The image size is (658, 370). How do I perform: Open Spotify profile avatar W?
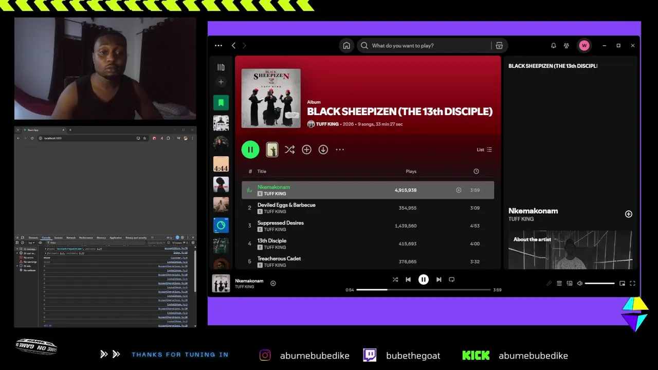[x=584, y=46]
